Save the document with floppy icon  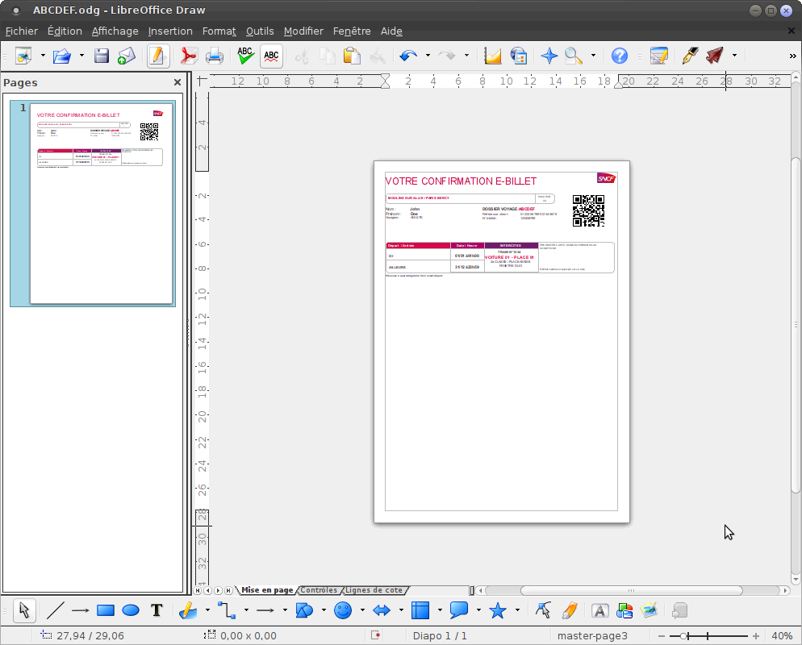(102, 55)
